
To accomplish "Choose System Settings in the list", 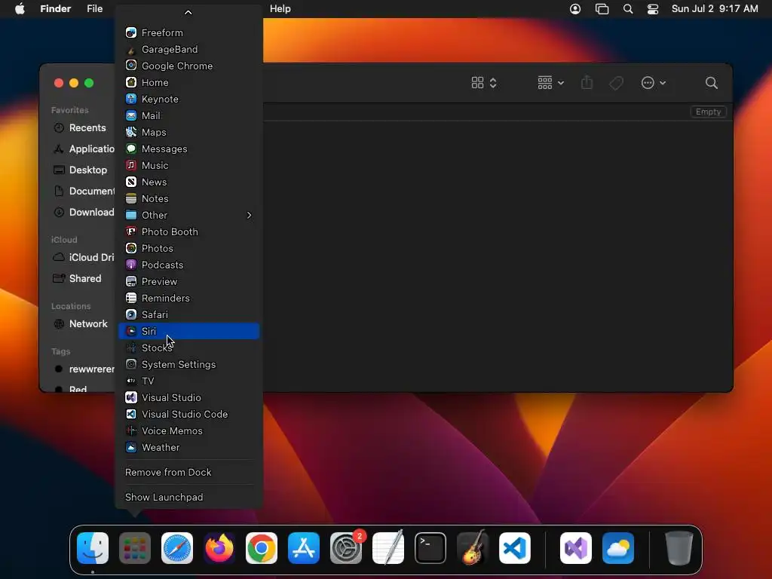I will pyautogui.click(x=189, y=364).
